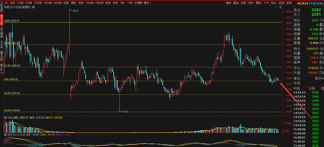Click the 23.6% 3148.03 Fibonacci label

click(12, 110)
